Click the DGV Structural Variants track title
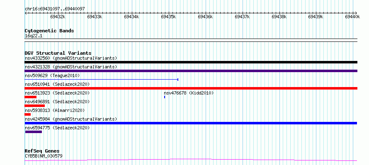369x165 pixels. coord(58,53)
